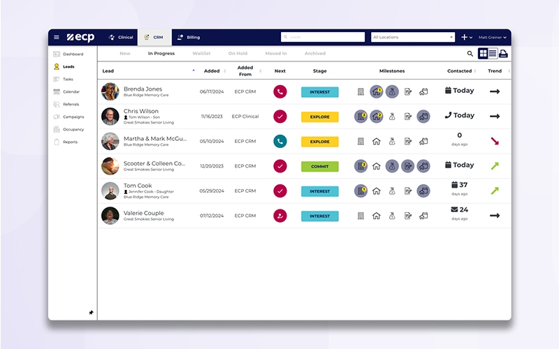Screen dimensions: 559x349
Task: Switch to the Clinical tab
Action: click(121, 37)
